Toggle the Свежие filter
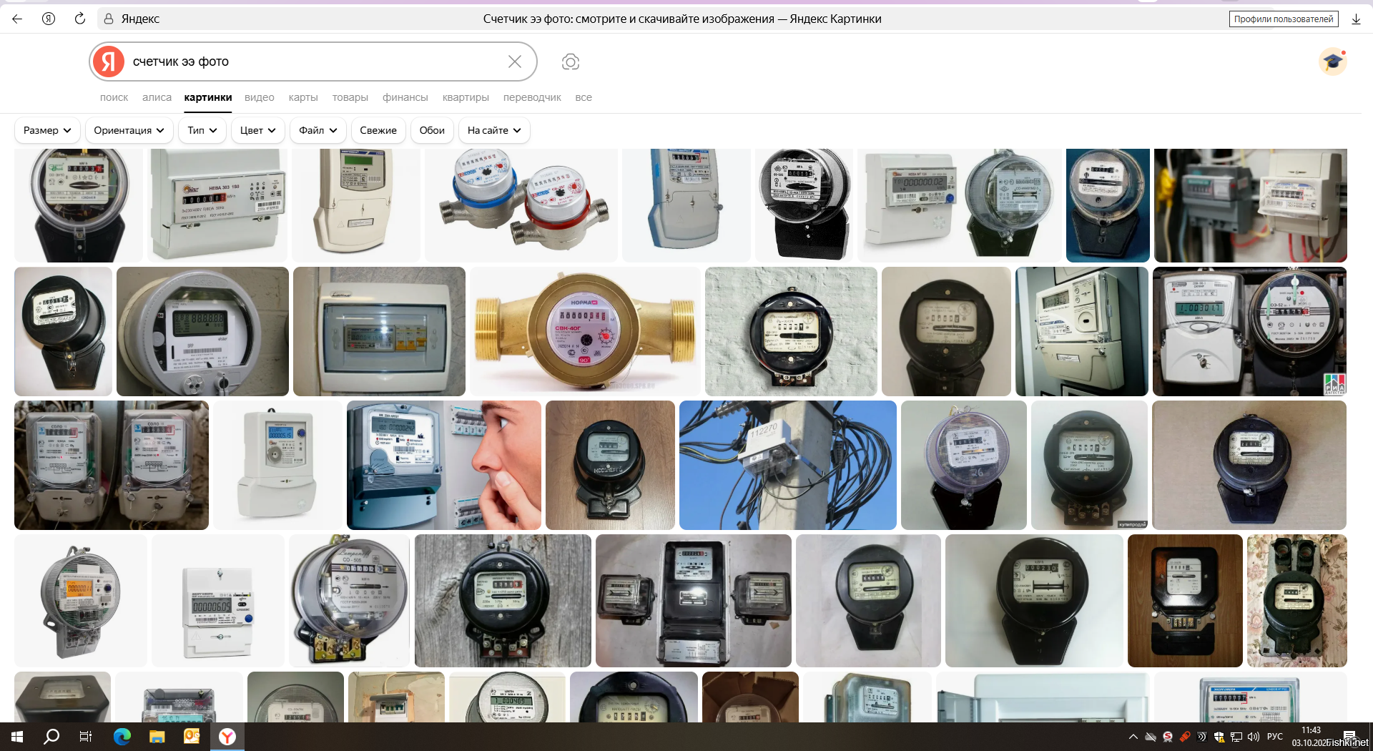Screen dimensions: 1373x751 point(378,130)
